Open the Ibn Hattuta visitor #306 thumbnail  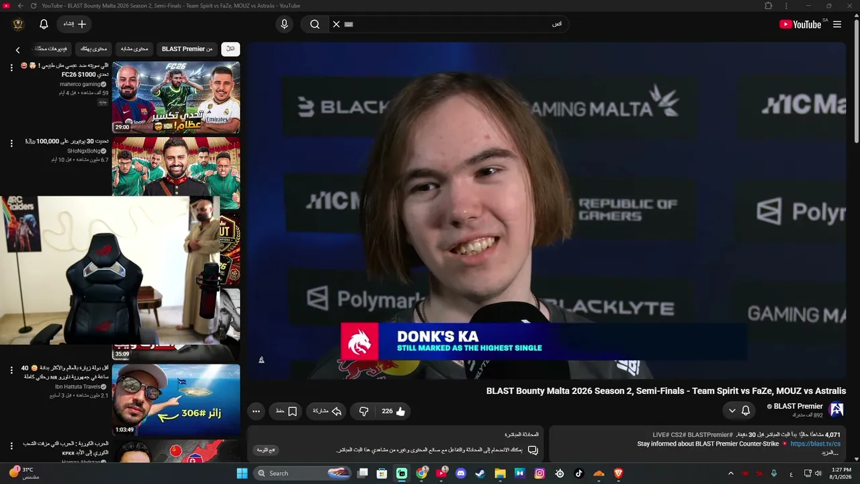pos(176,400)
